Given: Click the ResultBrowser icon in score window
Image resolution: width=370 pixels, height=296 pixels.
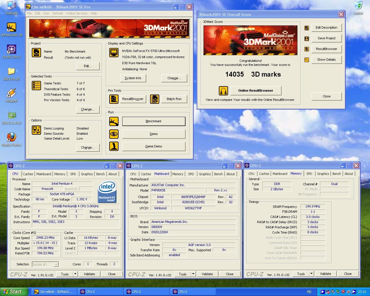Looking at the screenshot, I should coord(307,49).
